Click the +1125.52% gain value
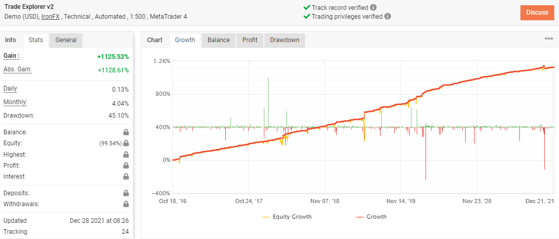 pyautogui.click(x=113, y=57)
